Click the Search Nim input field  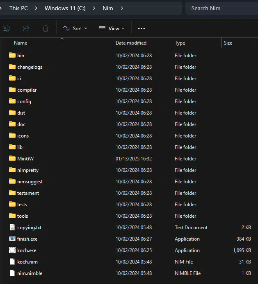pos(221,8)
